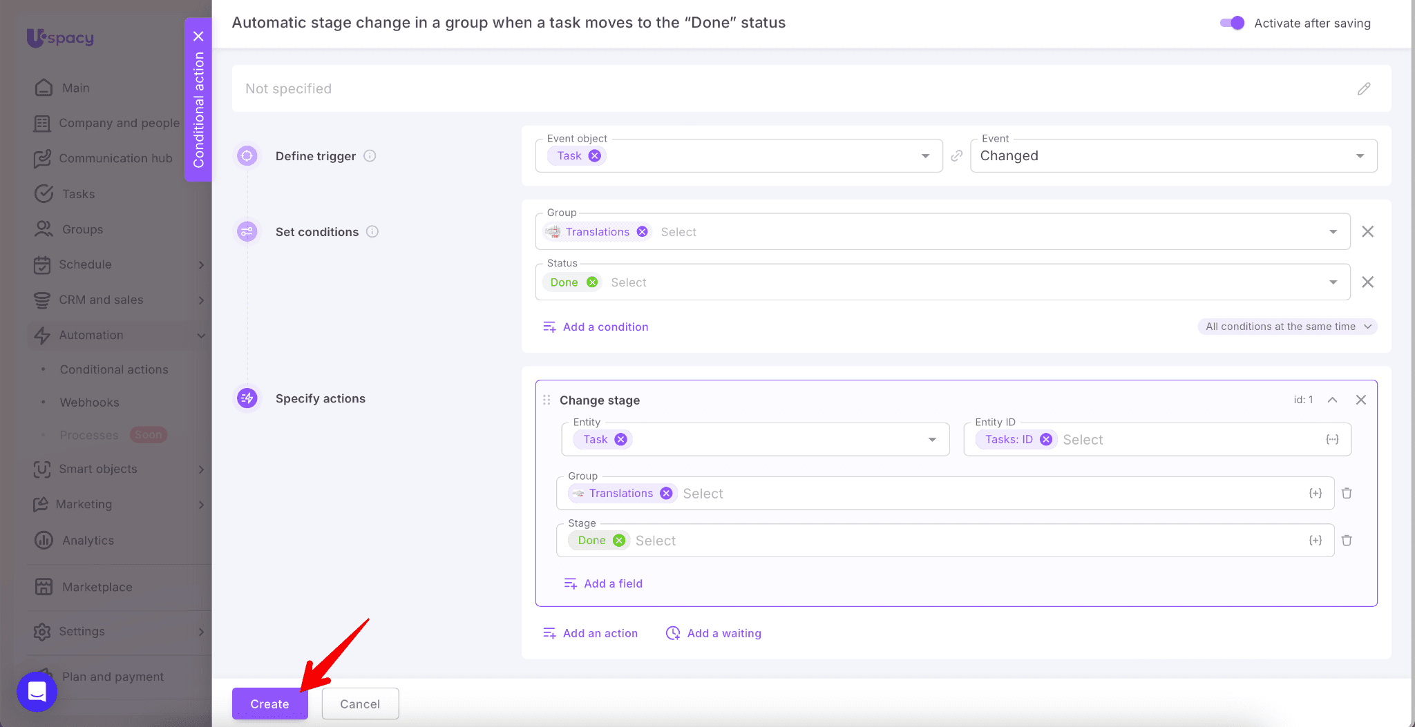Collapse the Change stage action panel
The height and width of the screenshot is (727, 1415).
click(x=1332, y=400)
